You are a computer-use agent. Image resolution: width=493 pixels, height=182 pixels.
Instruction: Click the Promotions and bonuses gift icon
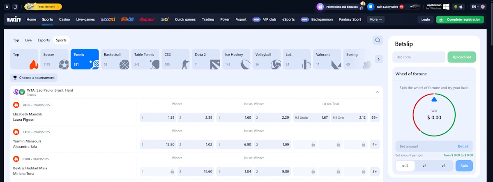pos(320,7)
